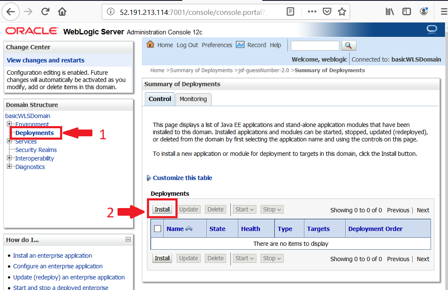Toggle reader view icon

click(x=290, y=12)
